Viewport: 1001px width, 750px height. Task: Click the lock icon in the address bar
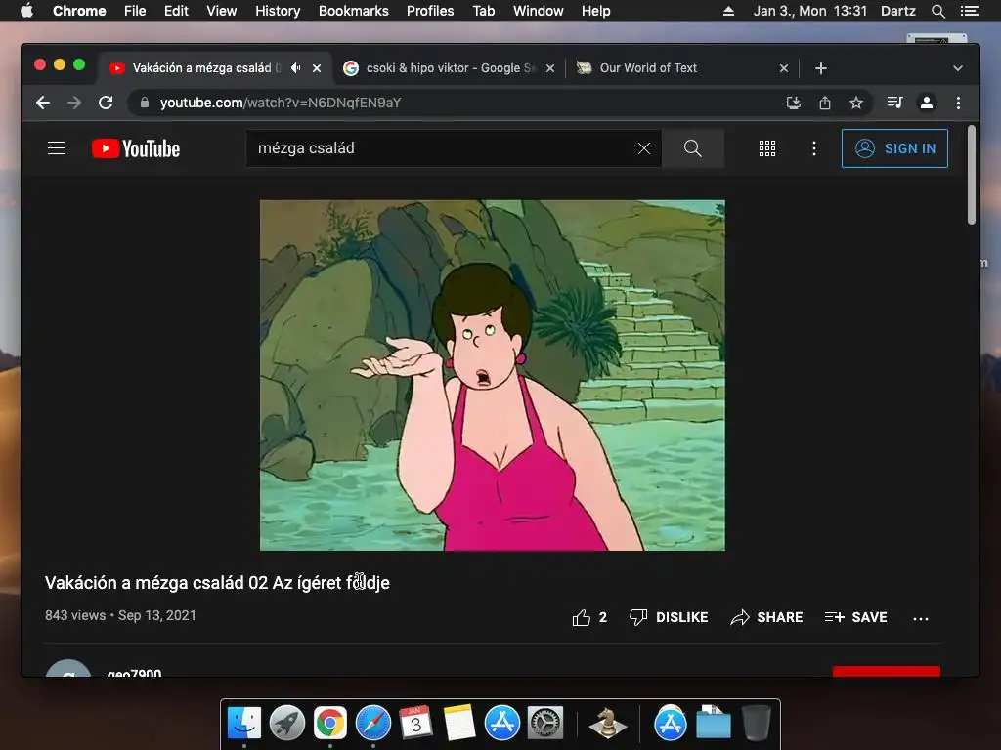pyautogui.click(x=145, y=103)
